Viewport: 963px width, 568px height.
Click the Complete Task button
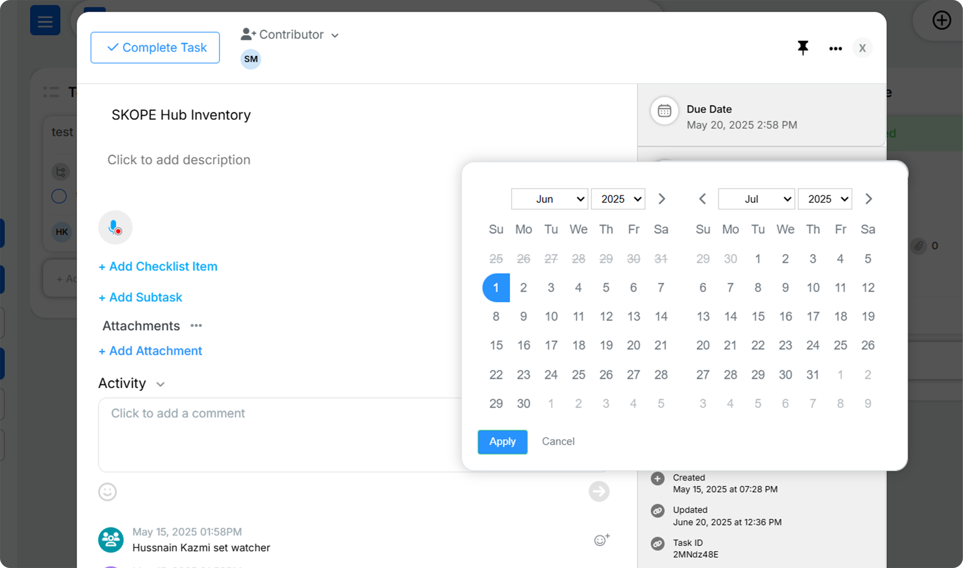pyautogui.click(x=155, y=48)
